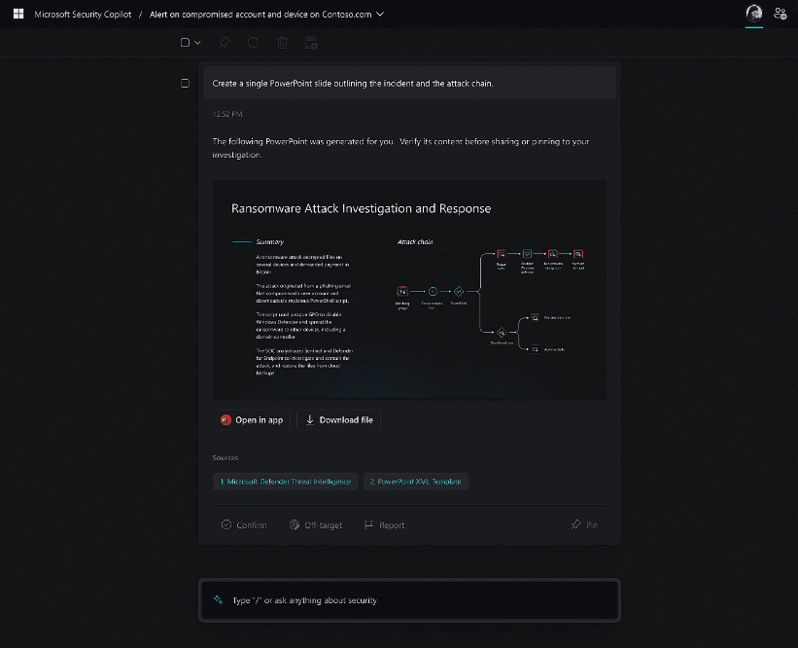This screenshot has height=648, width=798.
Task: Click the Sources label
Action: [225, 457]
